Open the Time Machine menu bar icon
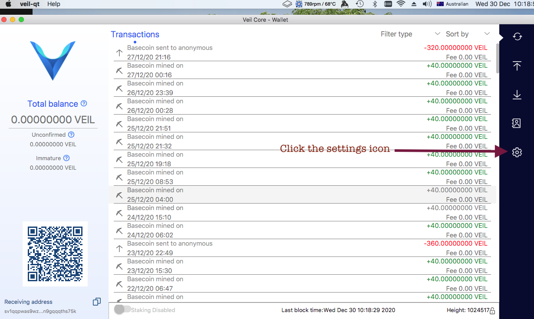 click(360, 4)
